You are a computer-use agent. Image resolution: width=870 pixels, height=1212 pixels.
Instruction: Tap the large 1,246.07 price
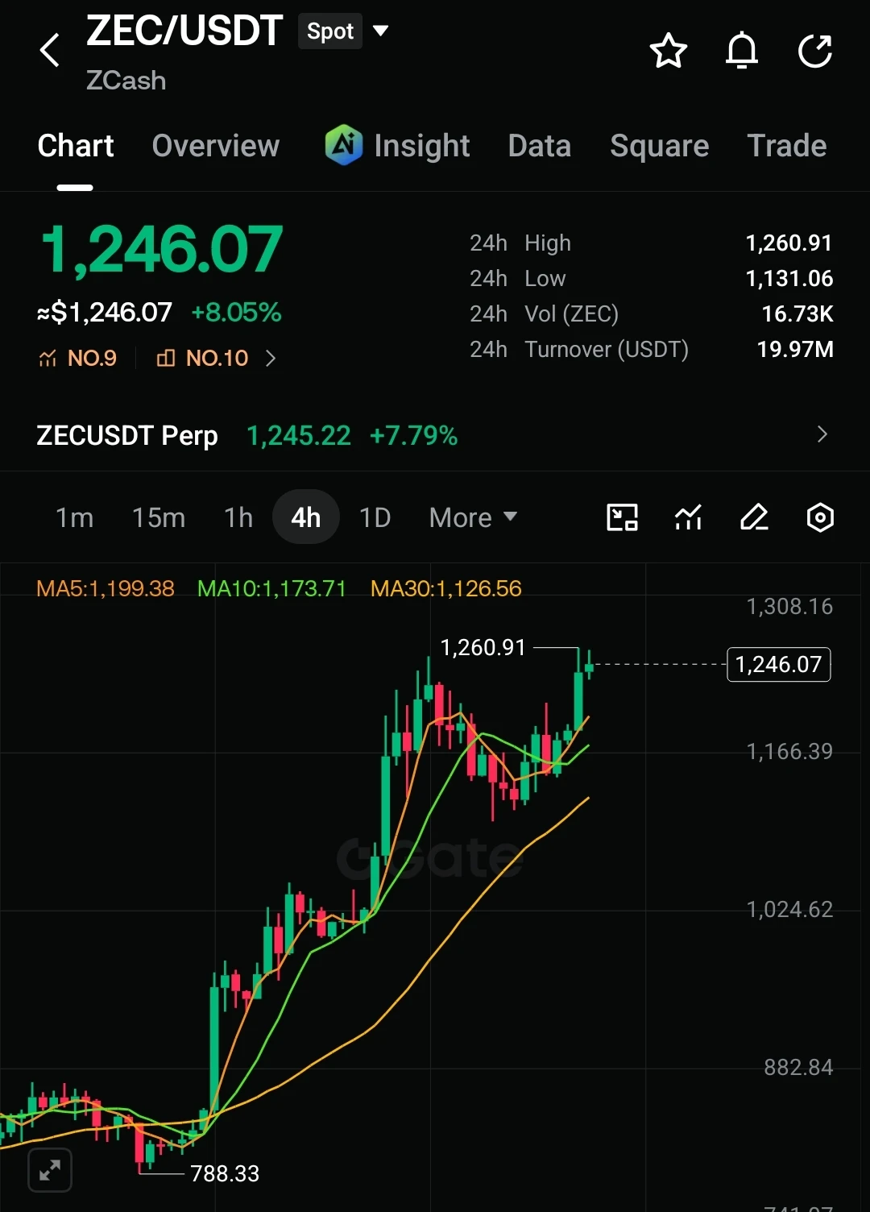[x=161, y=249]
